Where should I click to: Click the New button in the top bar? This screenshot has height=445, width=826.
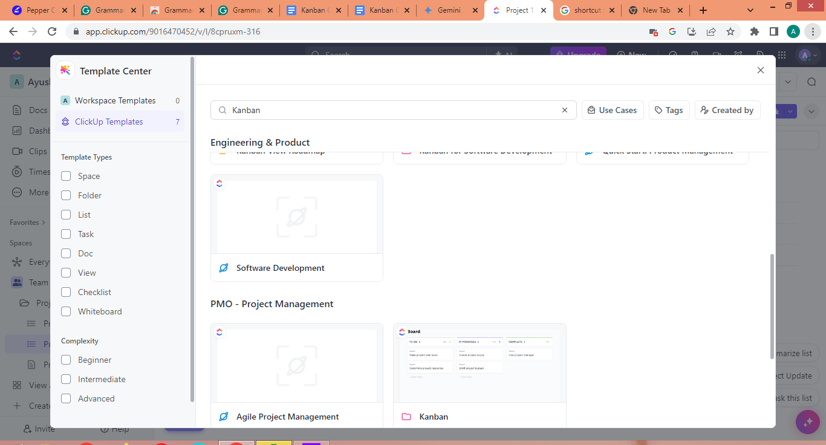(x=631, y=54)
